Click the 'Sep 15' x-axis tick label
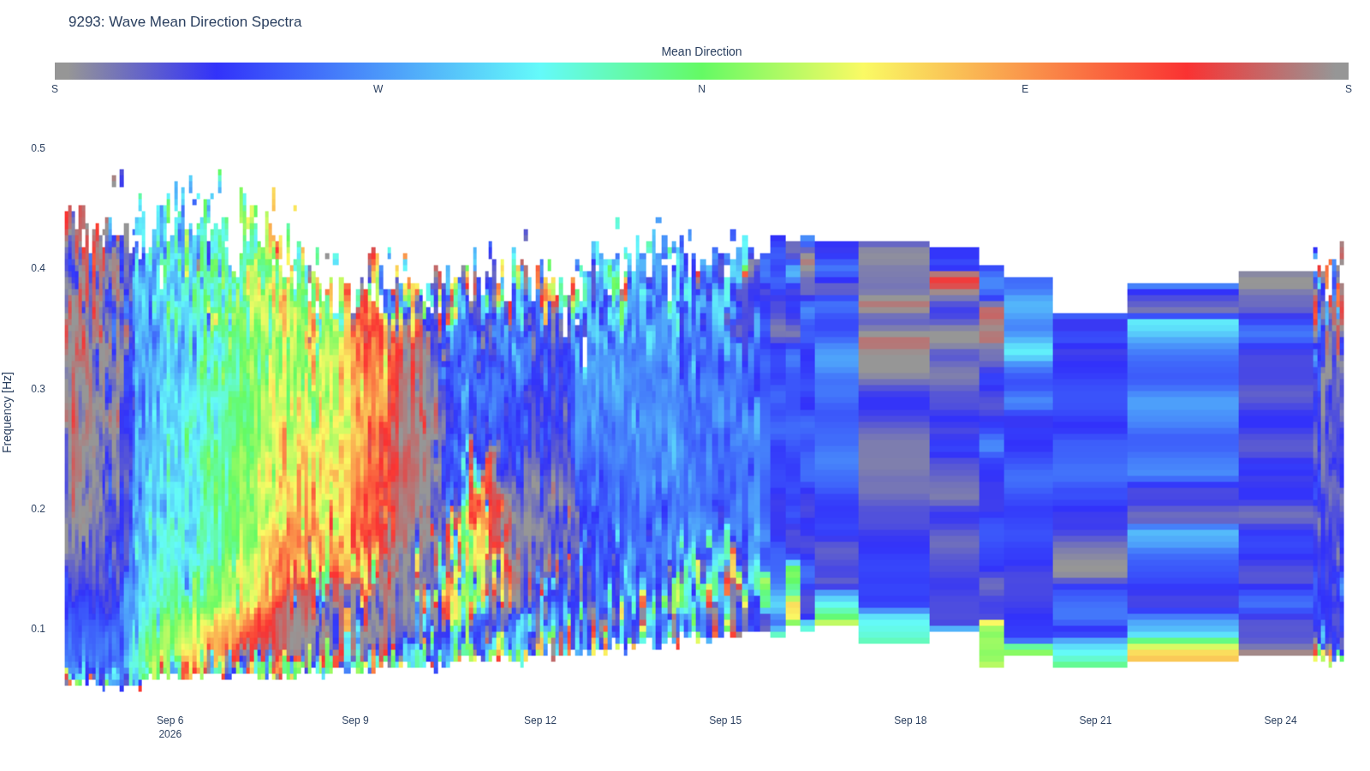 725,720
